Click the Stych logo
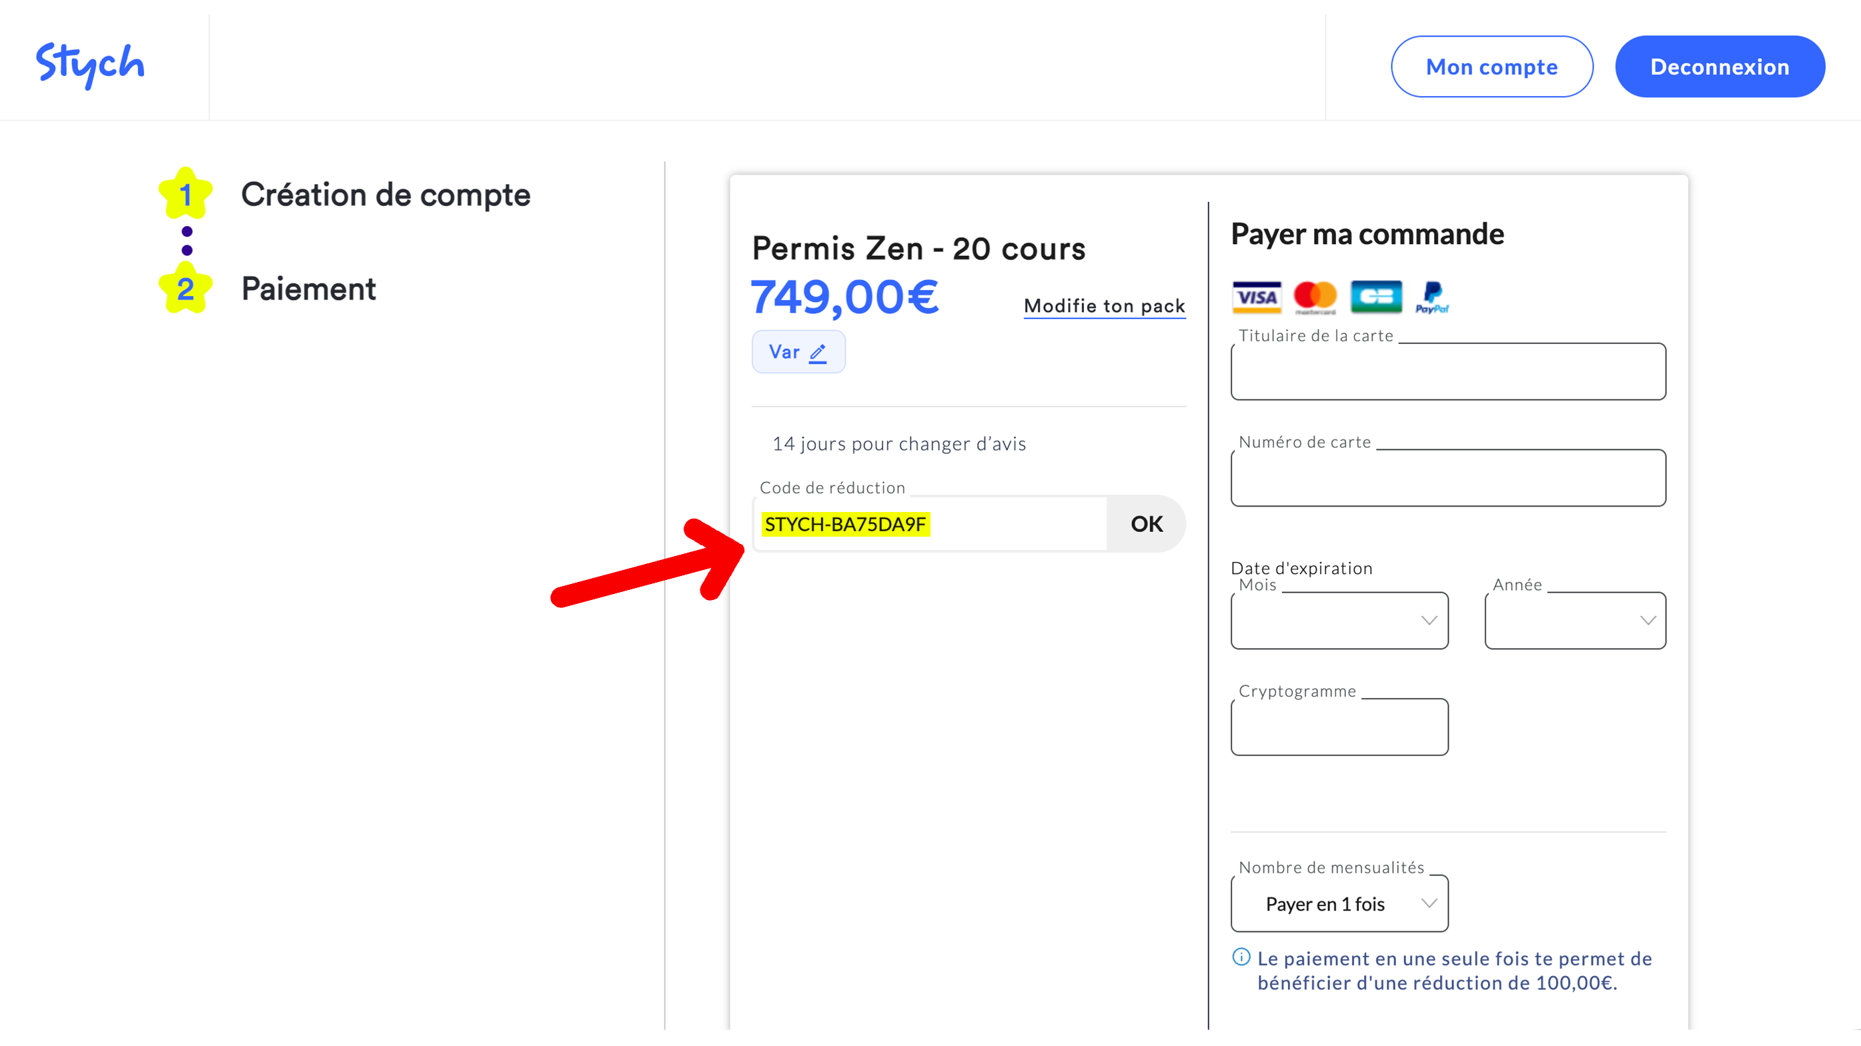 [x=89, y=63]
